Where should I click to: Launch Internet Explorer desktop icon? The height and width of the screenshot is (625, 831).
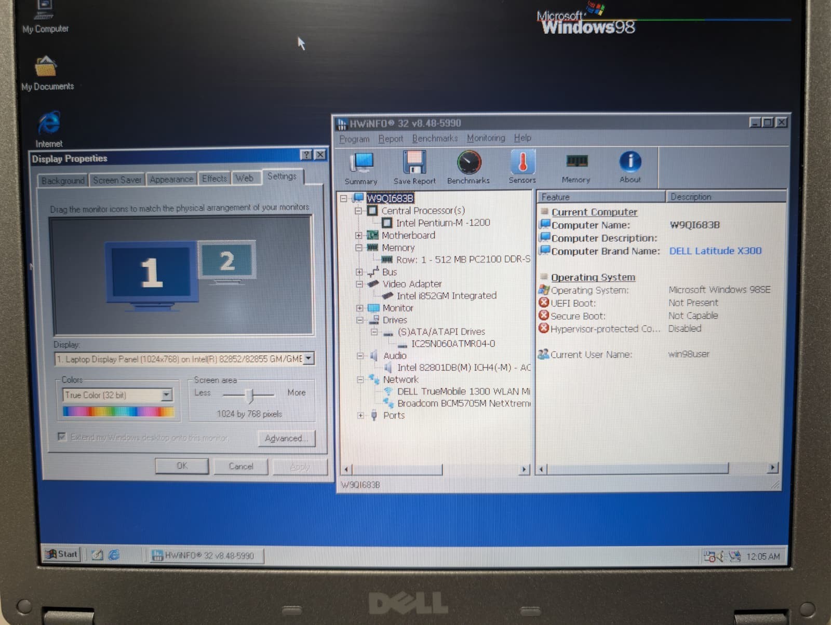coord(49,129)
